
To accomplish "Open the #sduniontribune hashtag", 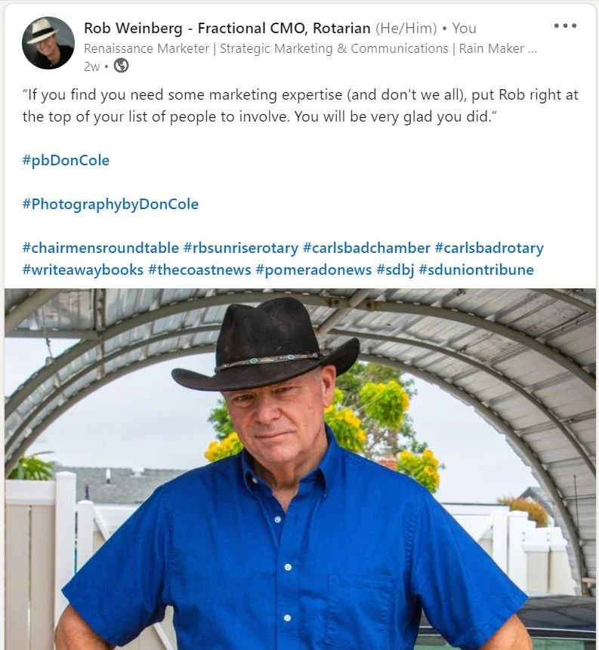I will coord(476,270).
